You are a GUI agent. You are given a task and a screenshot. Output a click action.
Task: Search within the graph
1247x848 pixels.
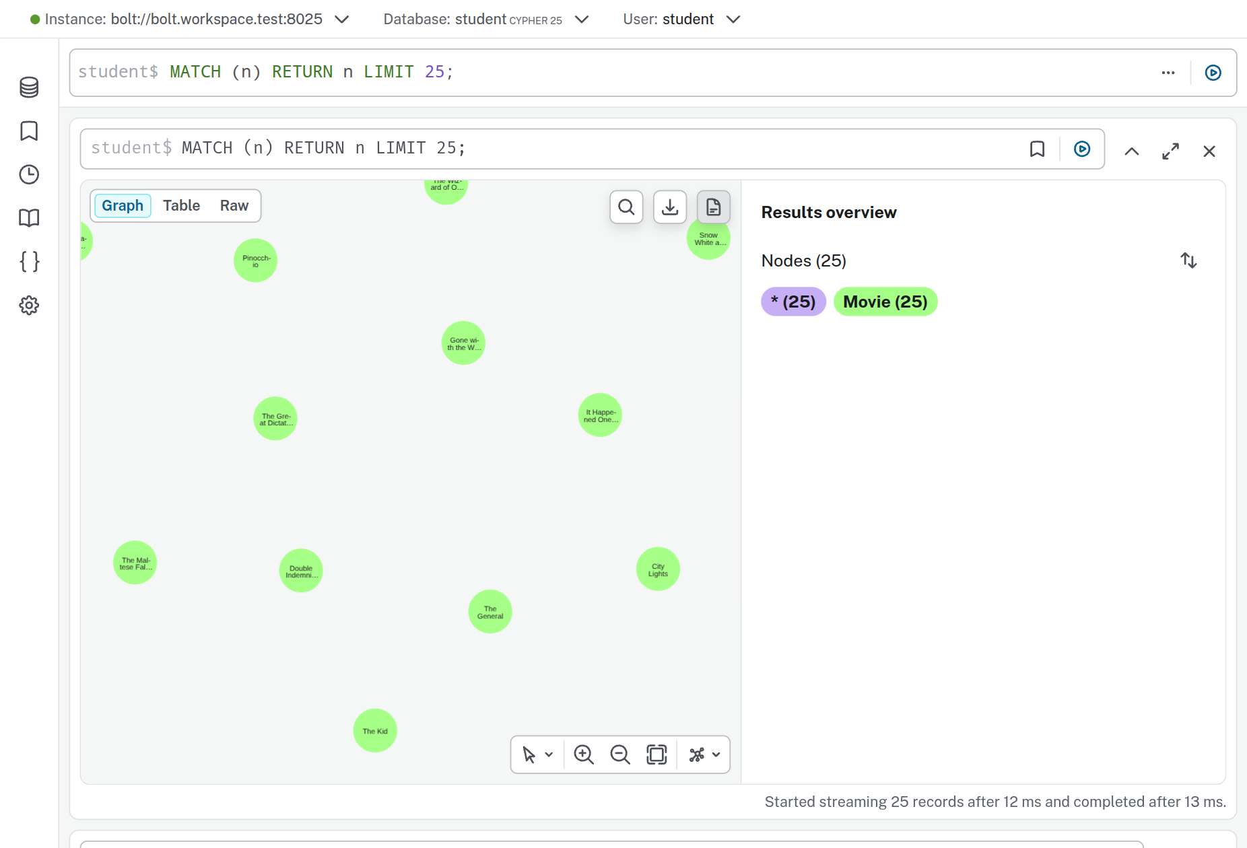coord(626,207)
